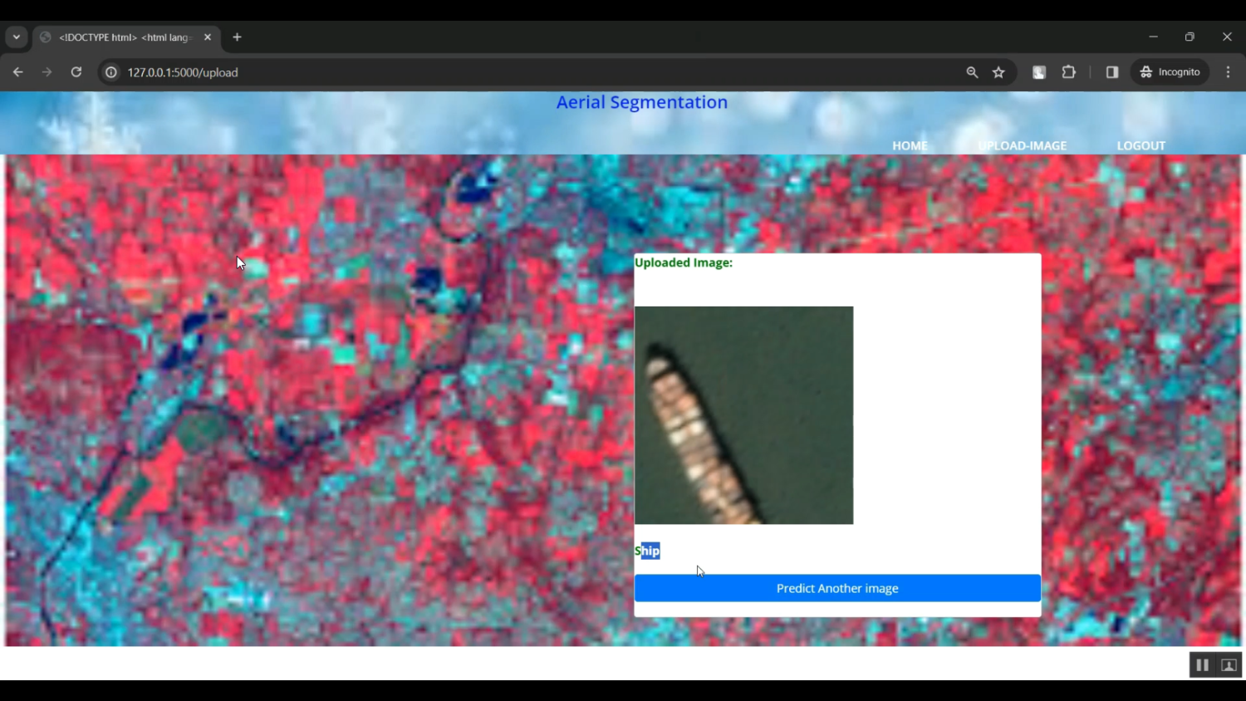Select the '<!DOCTYPE html>' browser tab
1246x701 pixels.
(x=126, y=37)
